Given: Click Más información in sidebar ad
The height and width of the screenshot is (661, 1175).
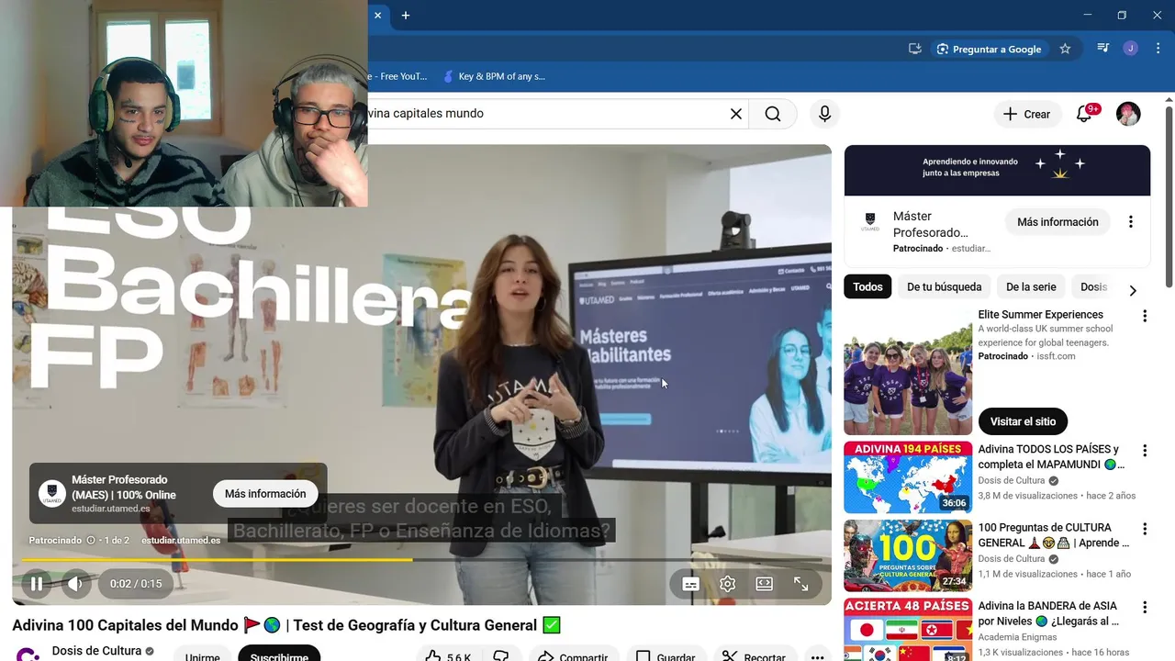Looking at the screenshot, I should coord(1057,222).
